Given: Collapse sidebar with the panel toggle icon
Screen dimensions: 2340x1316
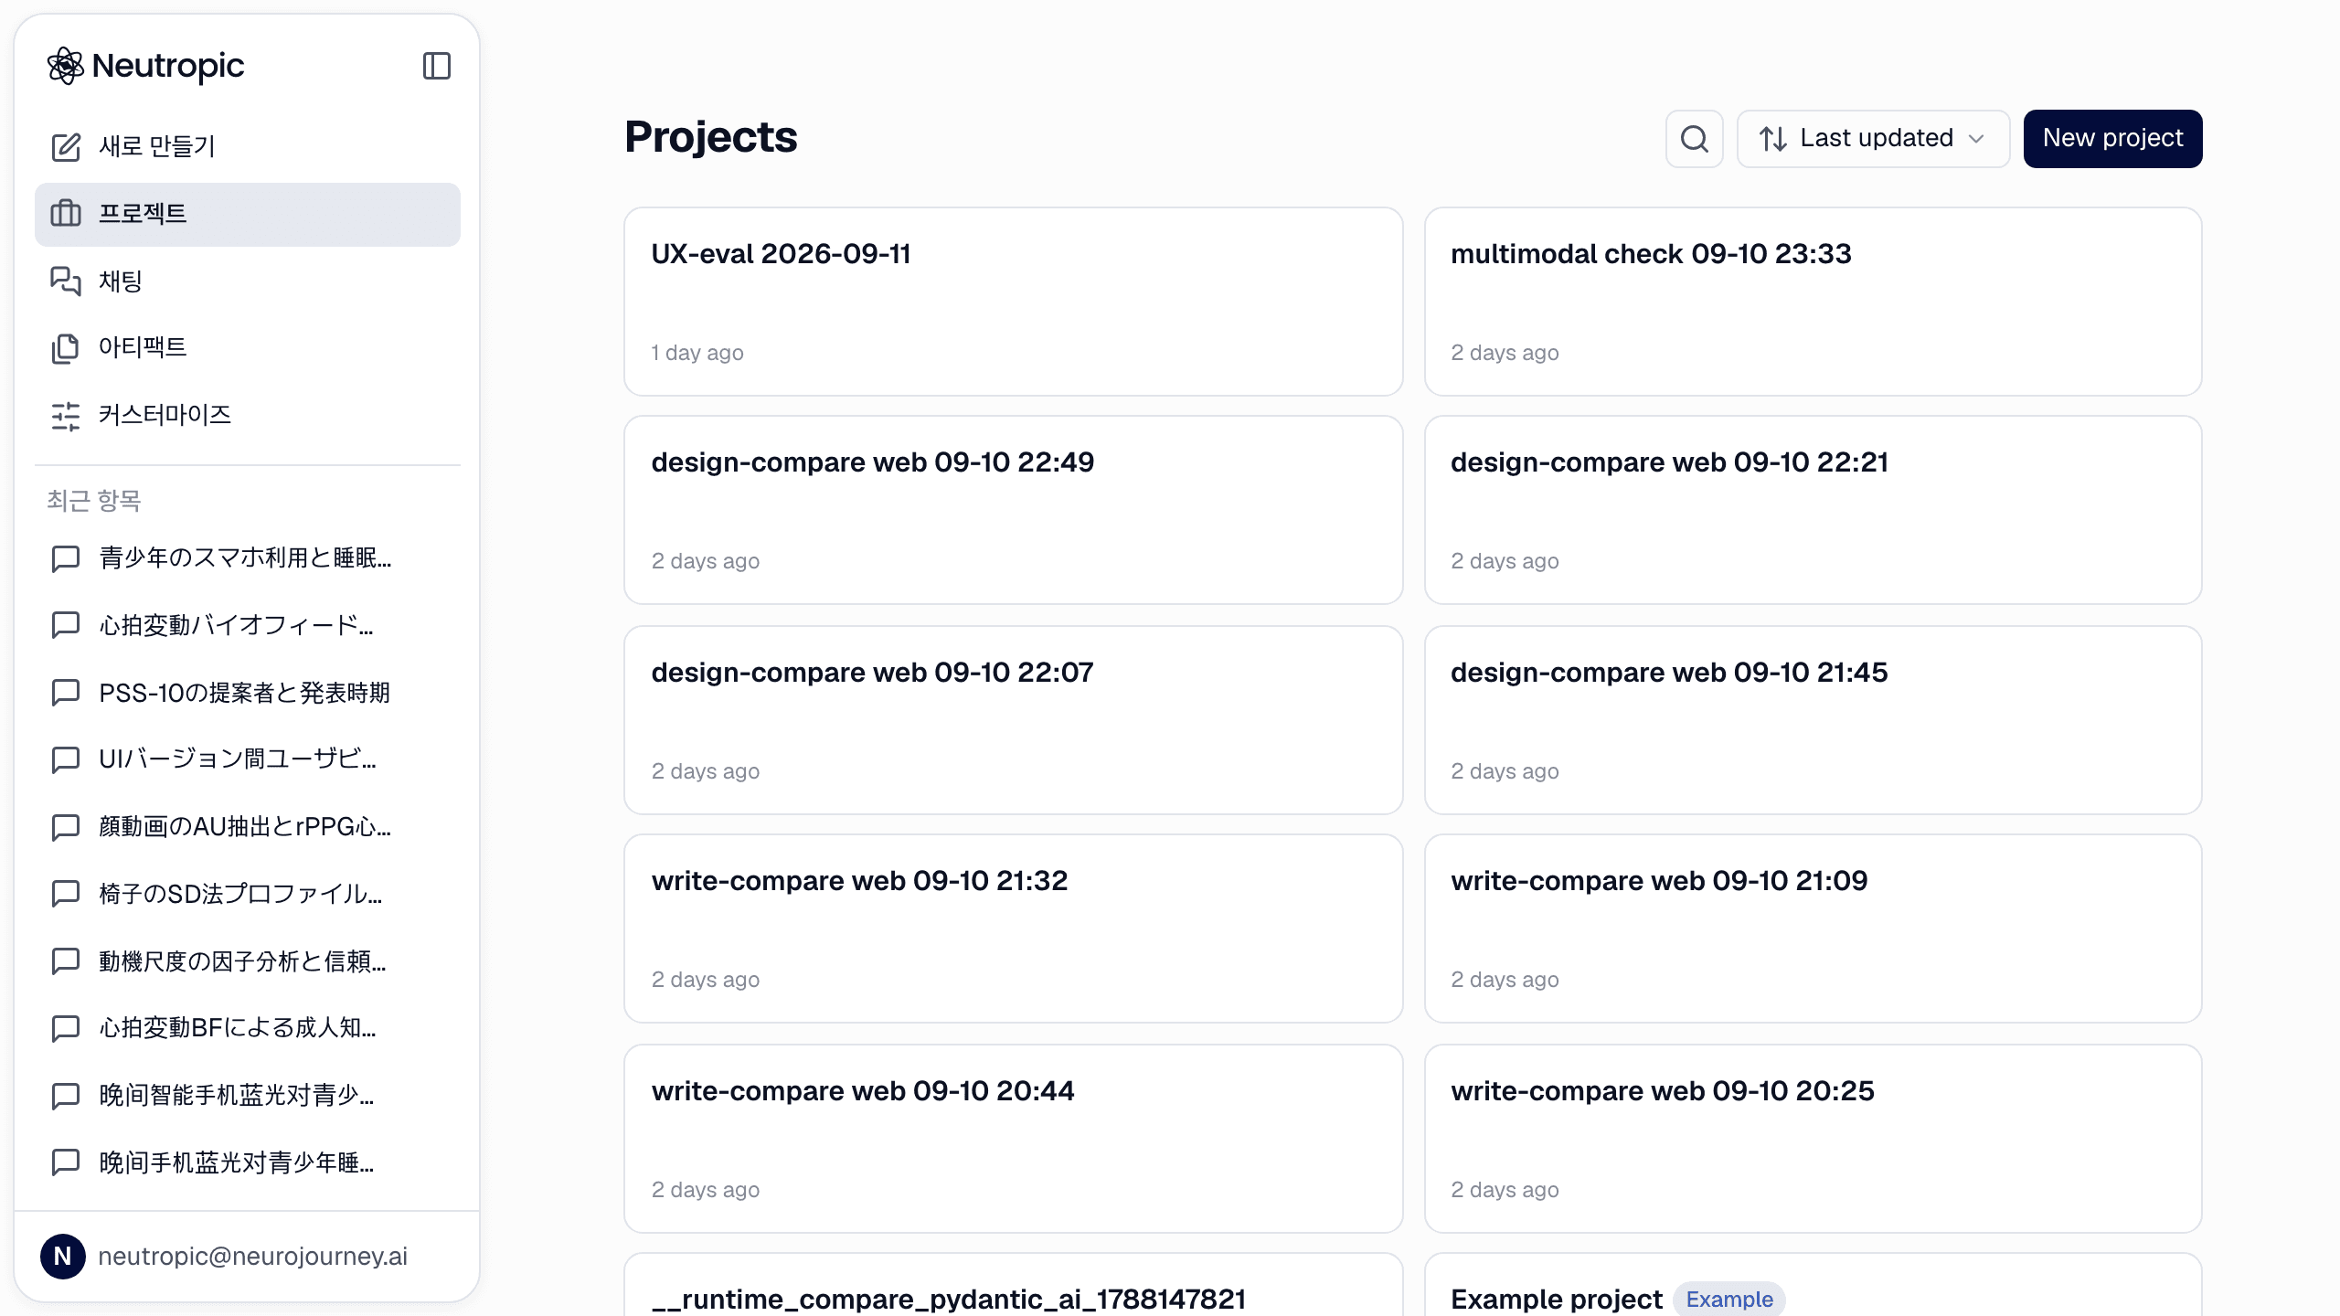Looking at the screenshot, I should pyautogui.click(x=437, y=66).
